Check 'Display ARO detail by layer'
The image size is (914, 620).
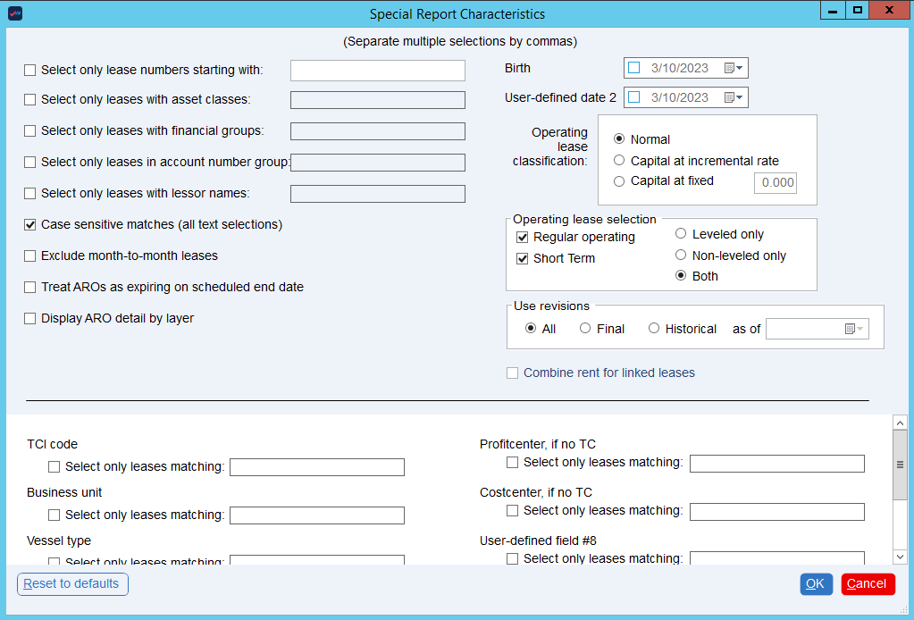[29, 319]
